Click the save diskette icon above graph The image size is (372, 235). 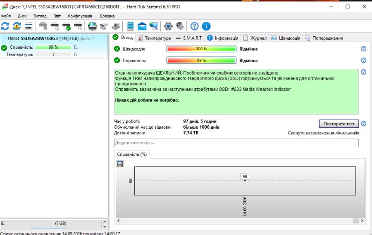tap(120, 164)
